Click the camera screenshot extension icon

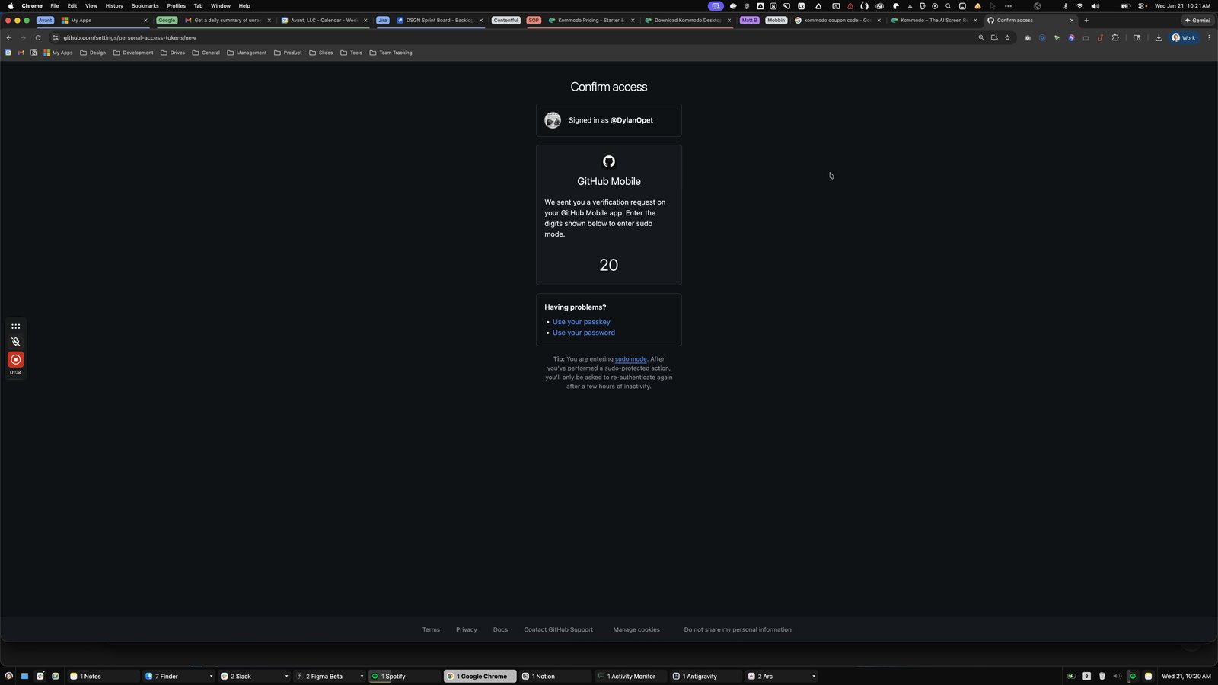click(x=1028, y=37)
